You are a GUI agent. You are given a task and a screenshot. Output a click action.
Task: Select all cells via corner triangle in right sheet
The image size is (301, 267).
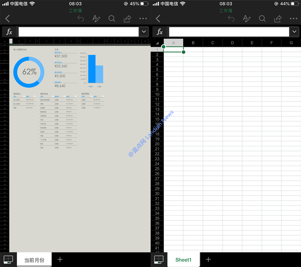click(x=158, y=43)
